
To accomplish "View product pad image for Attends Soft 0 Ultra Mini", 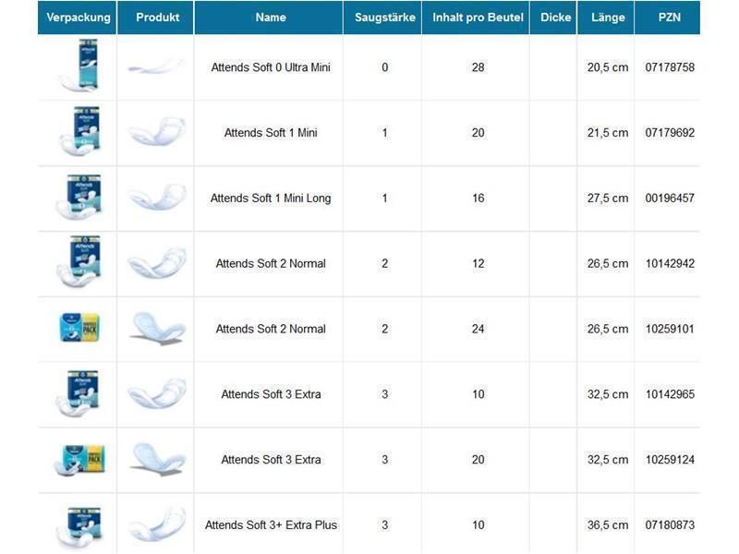I will [x=156, y=67].
